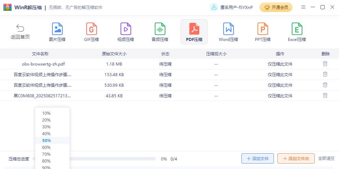Delete the 530.99 KB file via trash icon
This screenshot has height=169, width=339.
[325, 85]
